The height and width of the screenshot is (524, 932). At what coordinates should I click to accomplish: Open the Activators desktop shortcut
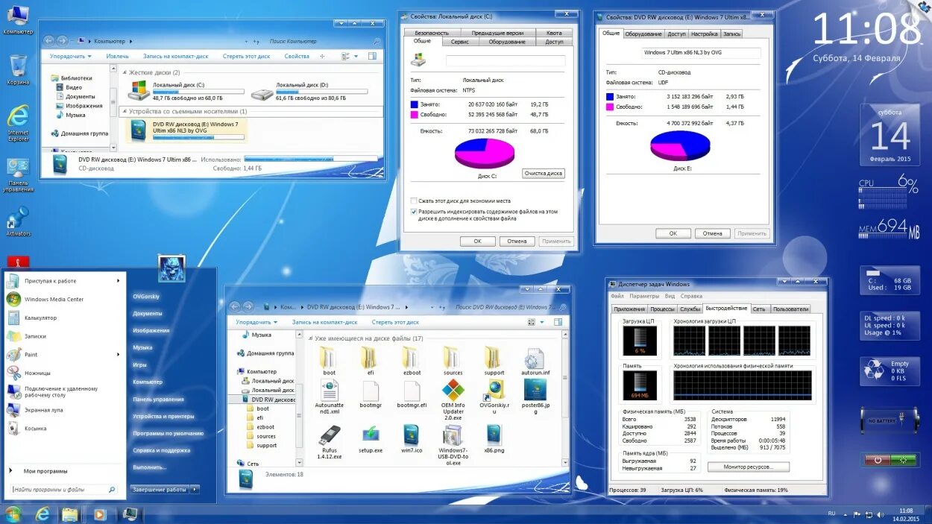(x=18, y=221)
